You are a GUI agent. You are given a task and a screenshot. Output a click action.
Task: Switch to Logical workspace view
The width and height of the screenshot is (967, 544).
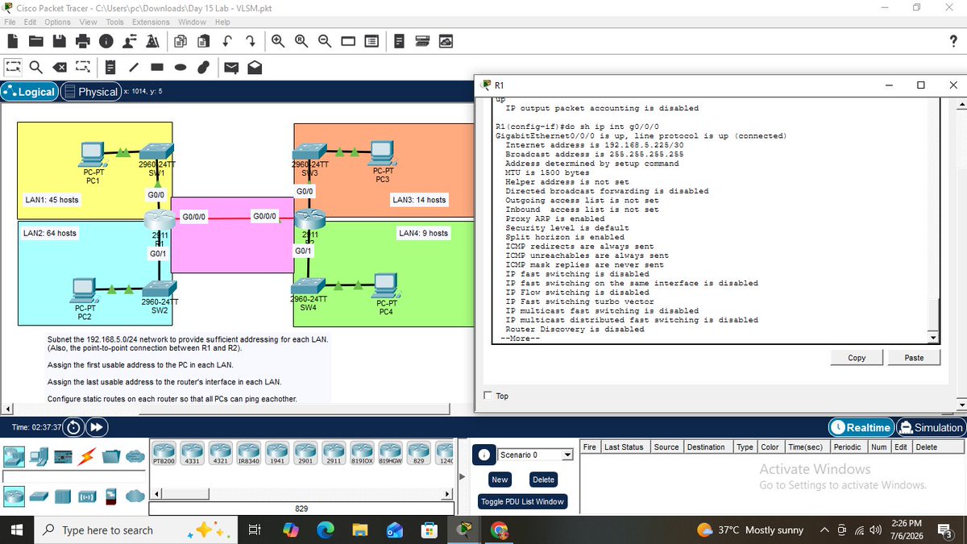(x=30, y=92)
